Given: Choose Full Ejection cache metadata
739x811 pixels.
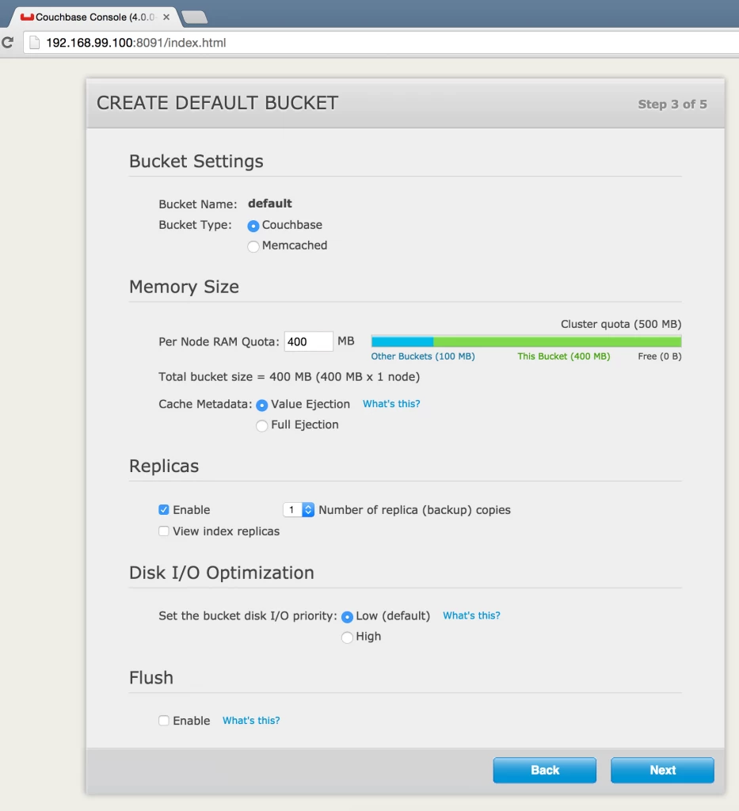Looking at the screenshot, I should 261,425.
